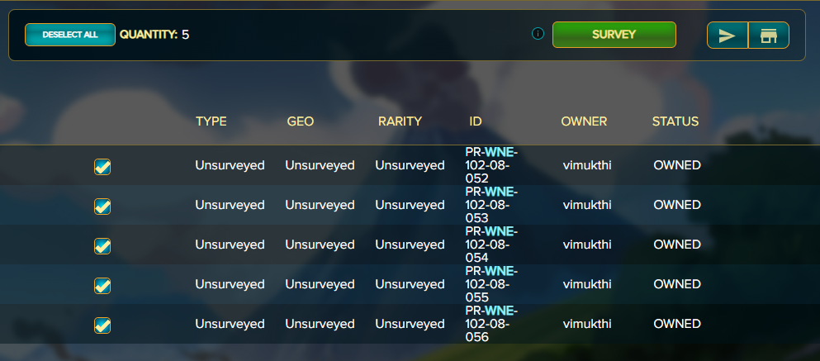
Task: Click ID PR-WNE-102-08-052
Action: pos(491,165)
